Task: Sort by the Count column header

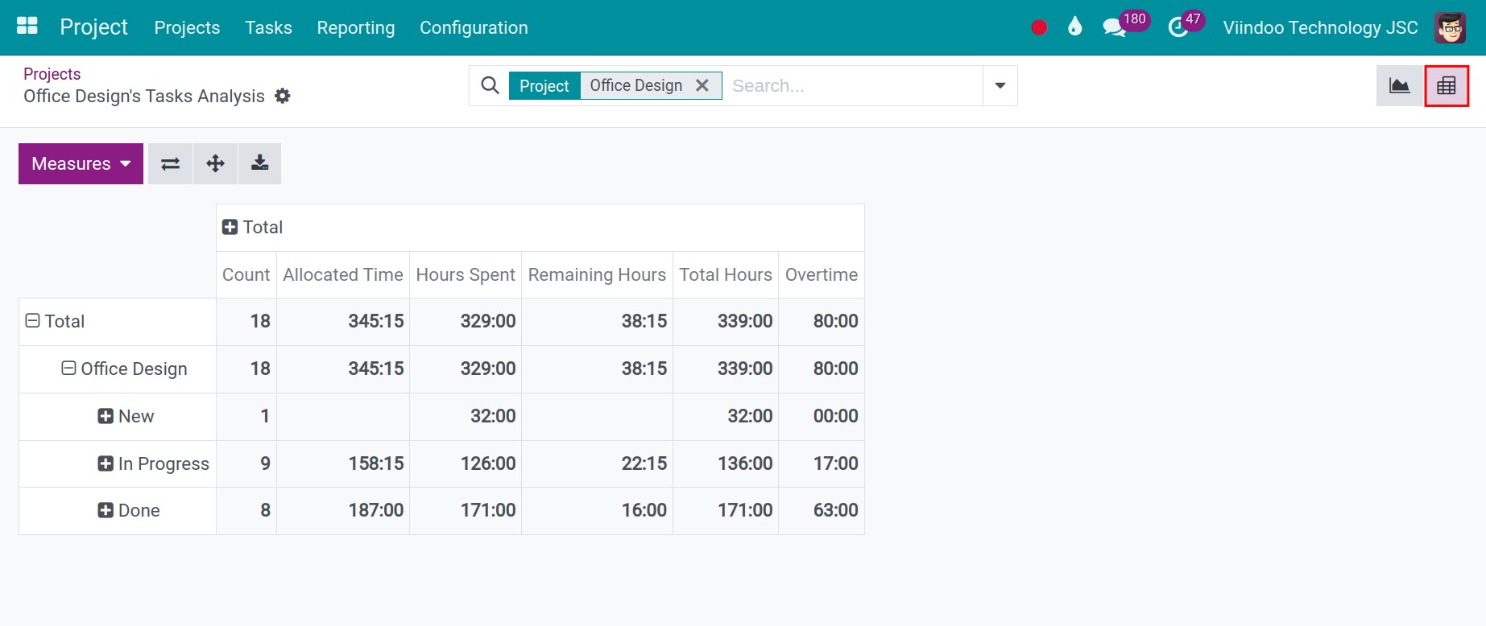Action: coord(246,275)
